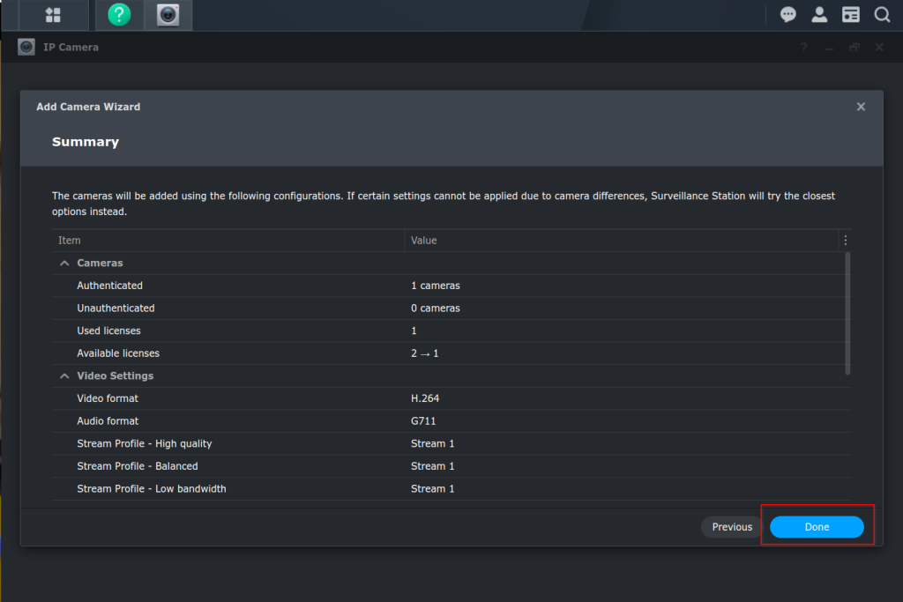Open the column options three-dot menu

pos(846,241)
